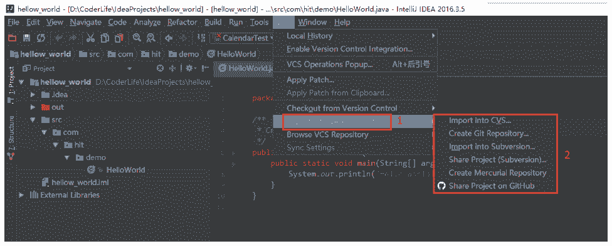Open the Edit menu

[33, 22]
